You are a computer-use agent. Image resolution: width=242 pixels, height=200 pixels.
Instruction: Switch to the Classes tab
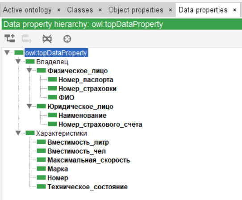pos(80,10)
